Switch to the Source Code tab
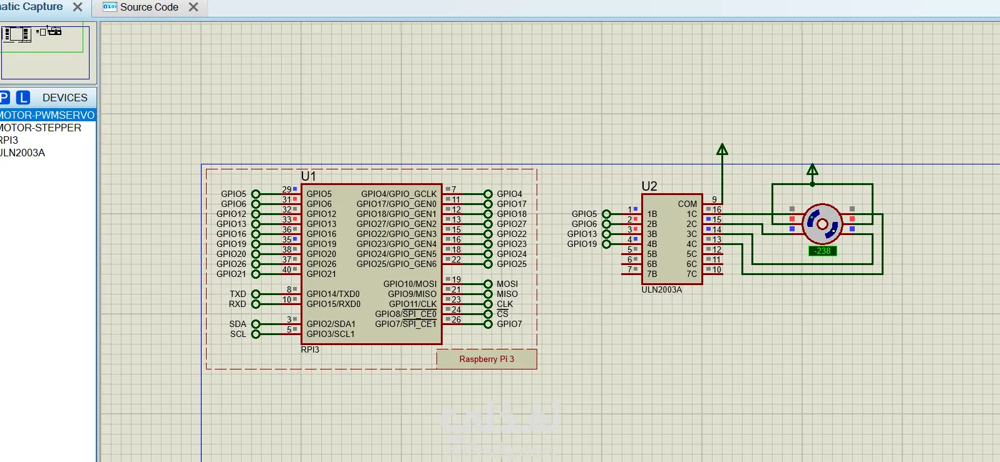The height and width of the screenshot is (462, 1000). 149,7
